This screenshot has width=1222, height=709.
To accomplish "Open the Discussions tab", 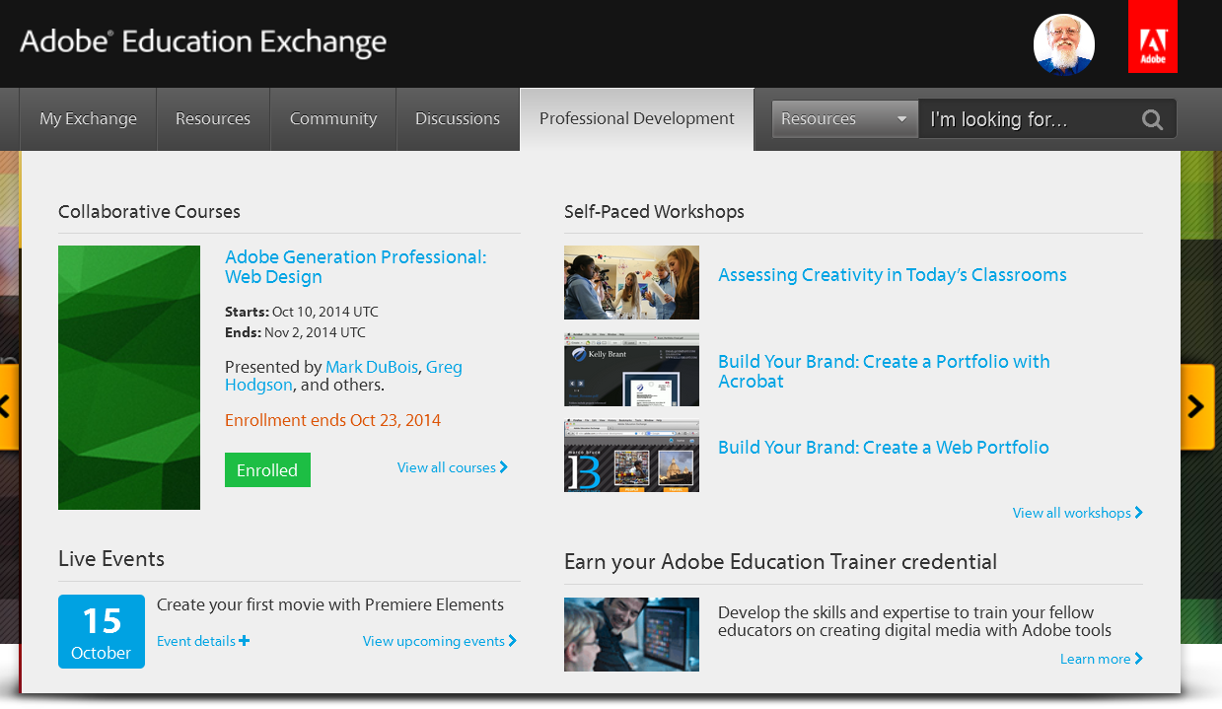I will click(x=458, y=118).
